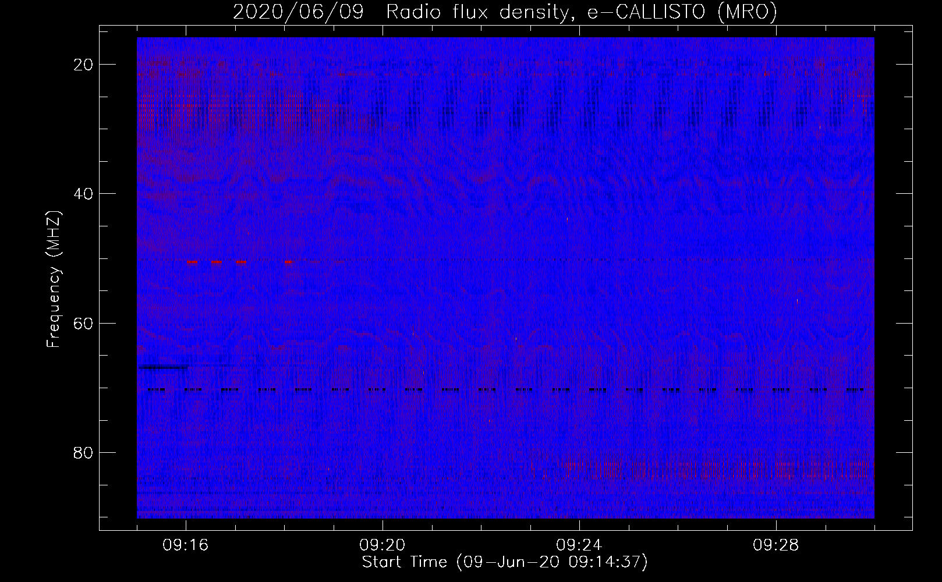Click the "40" frequency tick label
Viewport: 942px width, 582px height.
point(84,194)
